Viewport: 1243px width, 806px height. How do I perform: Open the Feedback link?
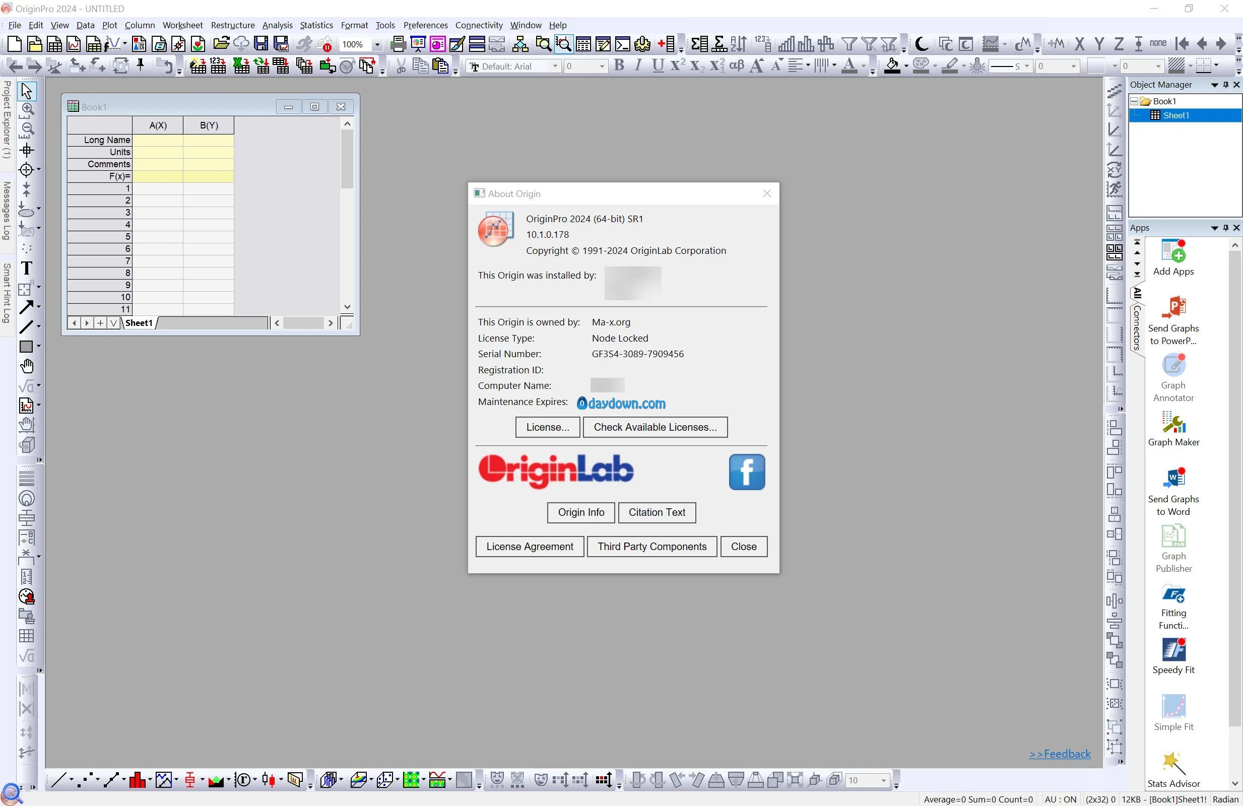[x=1059, y=753]
